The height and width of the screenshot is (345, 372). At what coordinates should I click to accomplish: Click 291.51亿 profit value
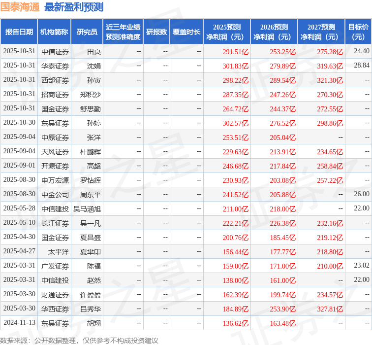click(x=235, y=52)
